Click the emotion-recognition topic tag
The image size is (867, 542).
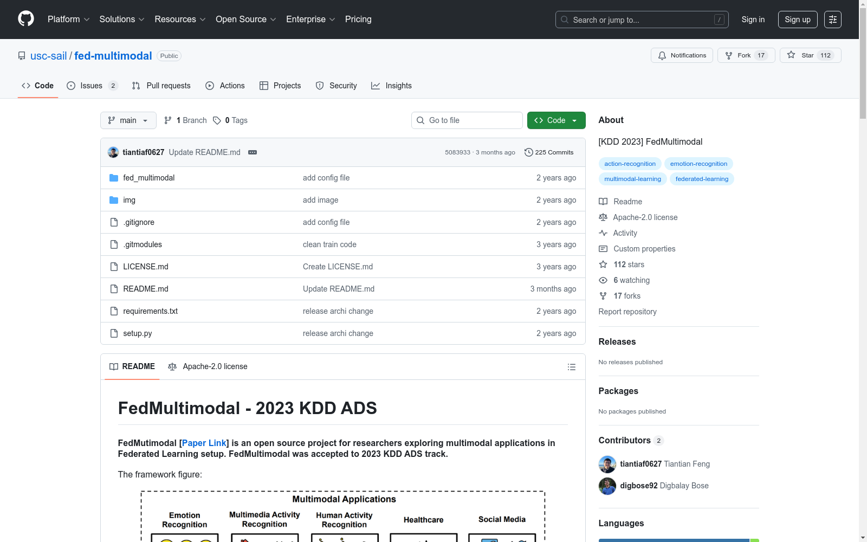[x=698, y=164]
